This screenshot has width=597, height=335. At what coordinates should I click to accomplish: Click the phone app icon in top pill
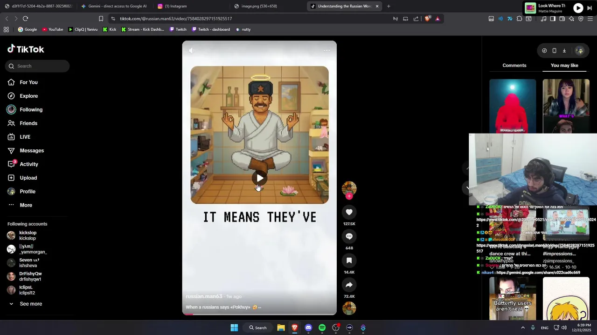pyautogui.click(x=554, y=51)
